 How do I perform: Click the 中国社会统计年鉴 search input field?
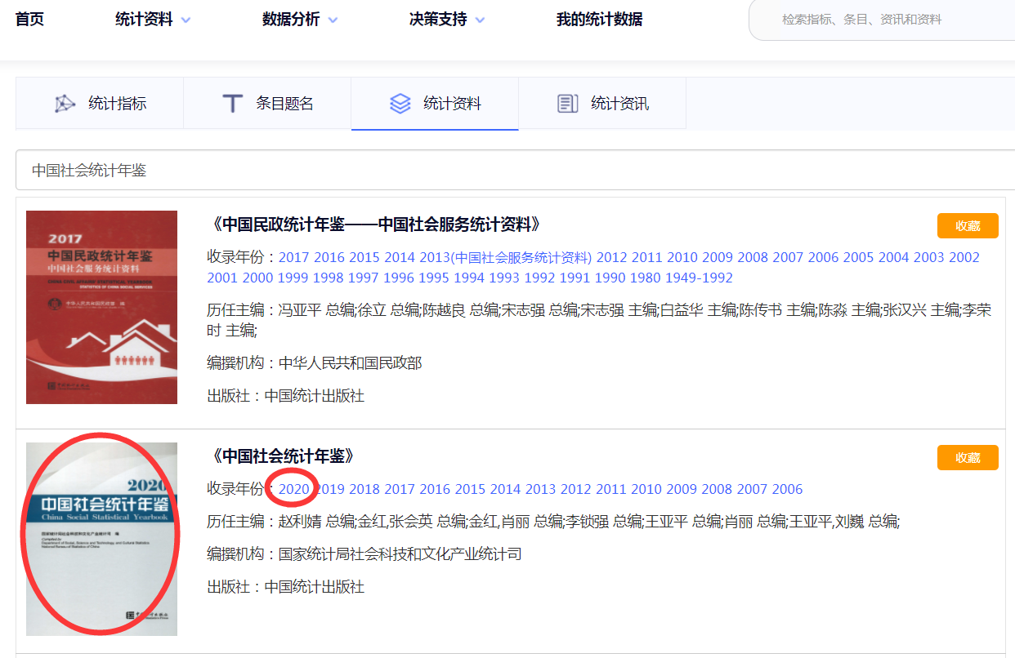515,170
